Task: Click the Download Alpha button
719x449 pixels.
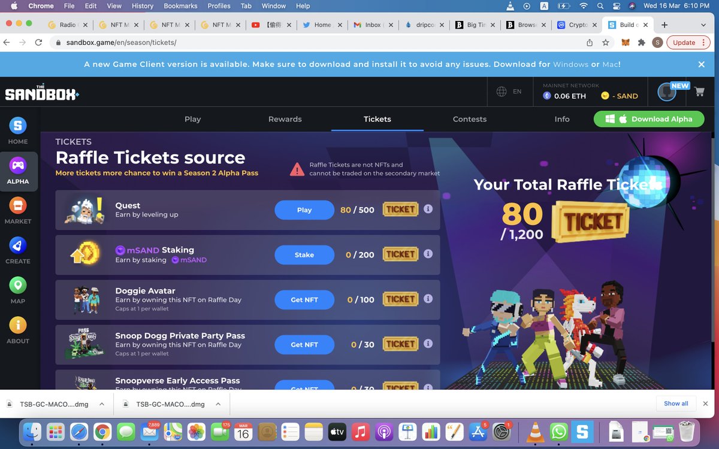Action: (649, 119)
